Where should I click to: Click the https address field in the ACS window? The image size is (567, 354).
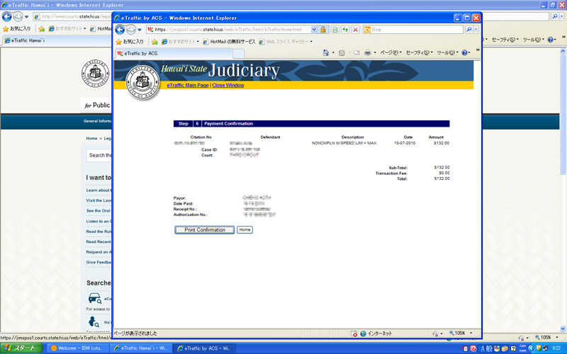(228, 30)
